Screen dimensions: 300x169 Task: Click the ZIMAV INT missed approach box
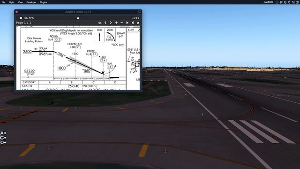[121, 35]
